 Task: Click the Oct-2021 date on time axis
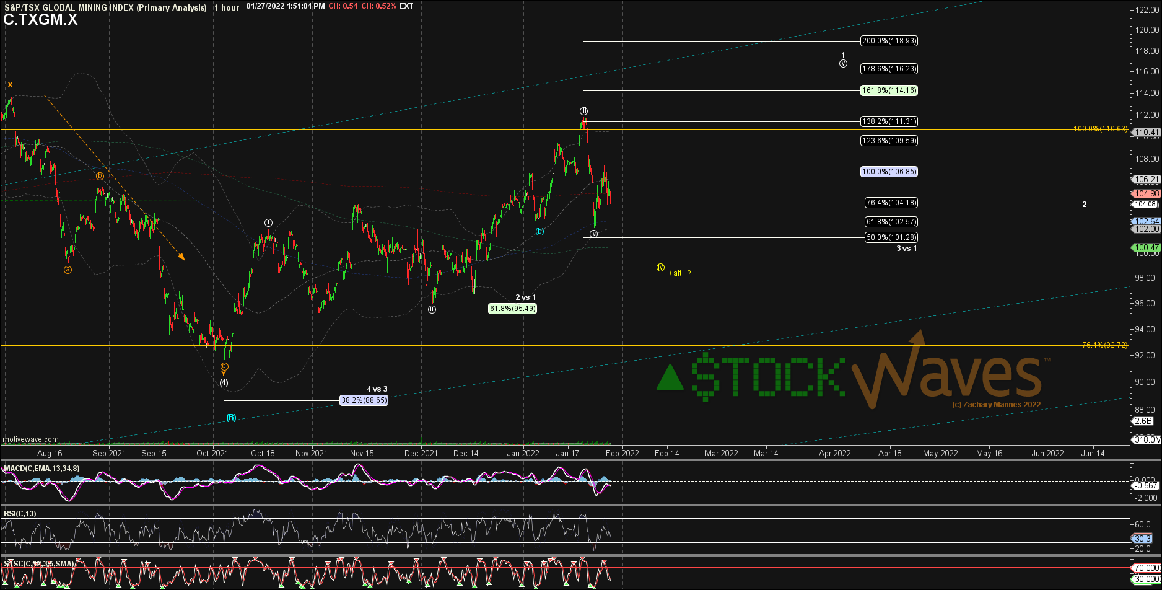point(212,454)
